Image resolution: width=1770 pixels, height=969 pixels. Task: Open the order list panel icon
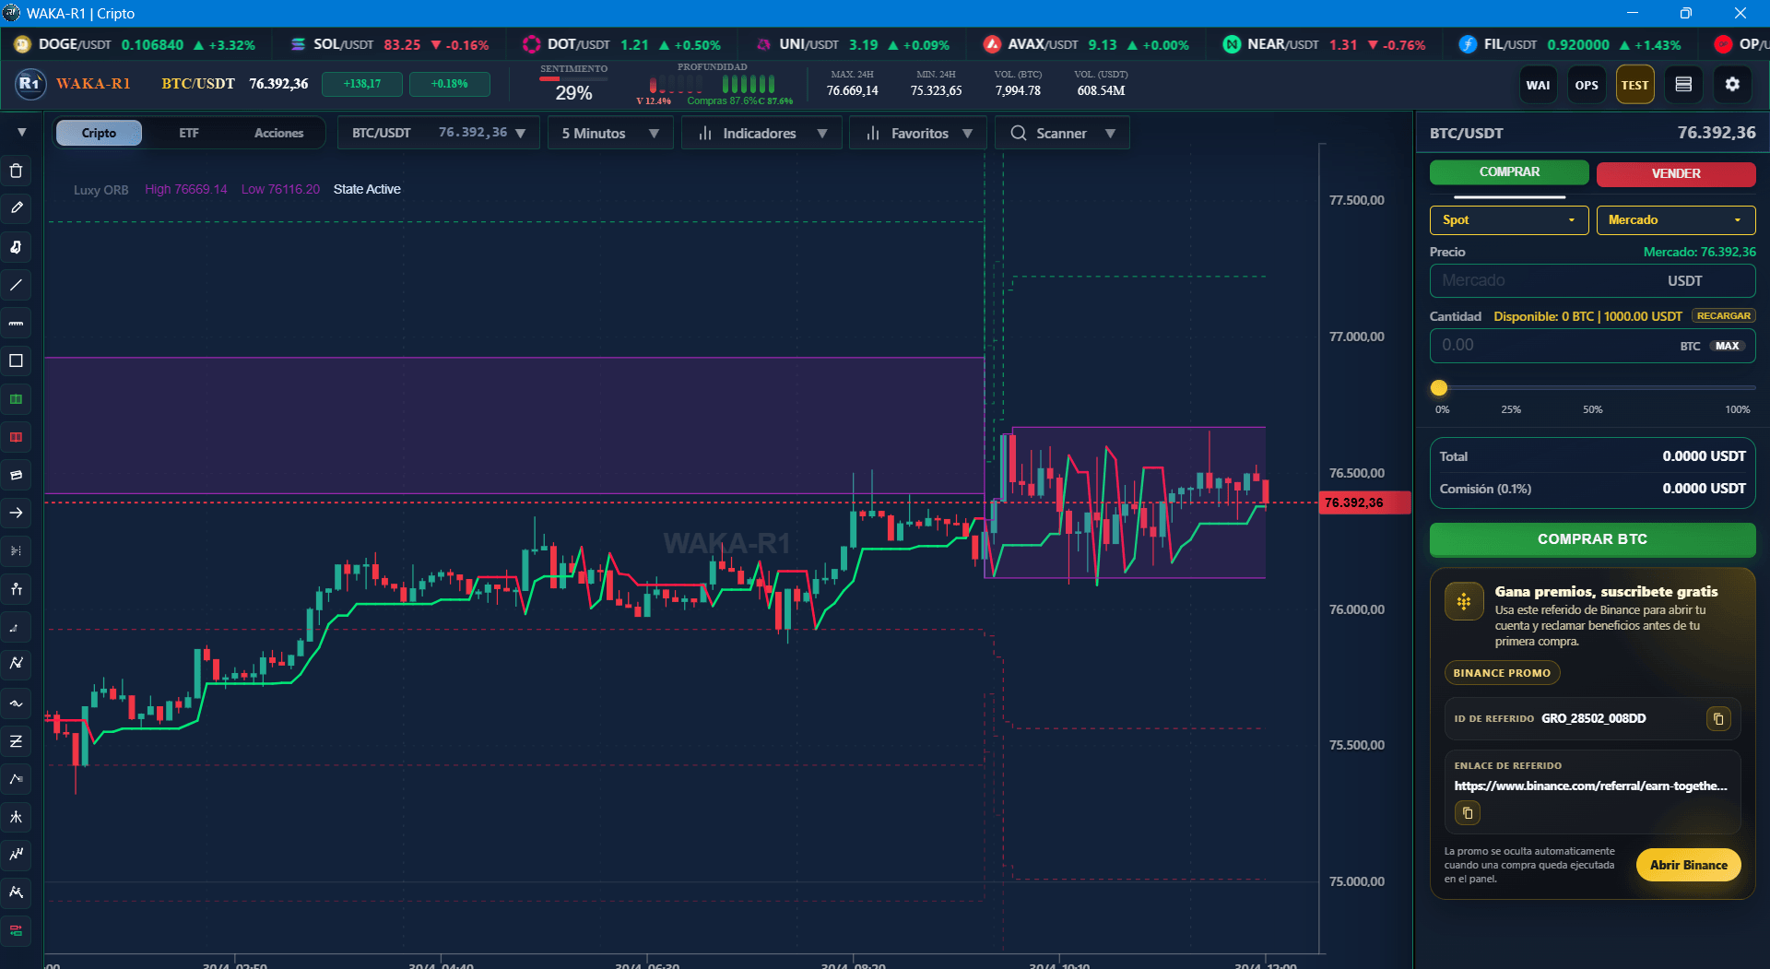pyautogui.click(x=1683, y=85)
